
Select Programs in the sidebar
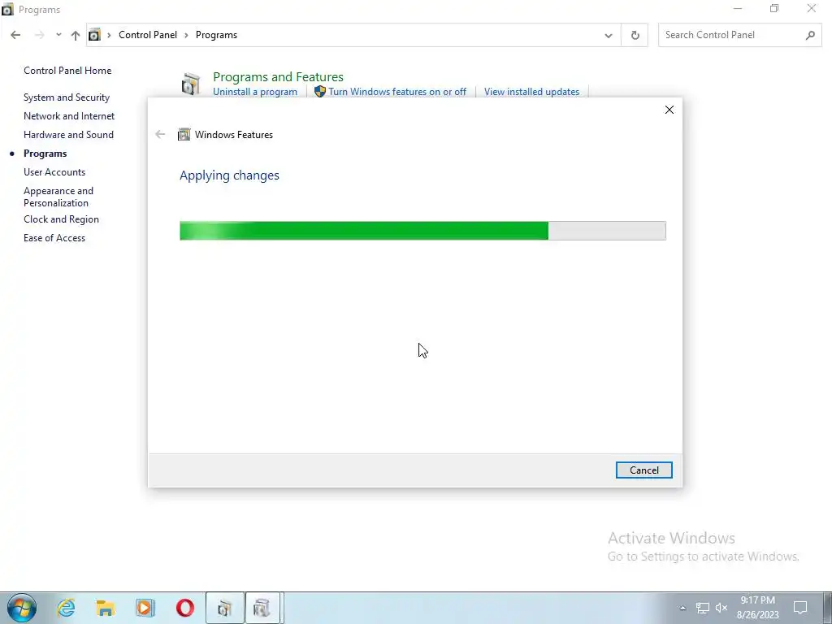coord(45,154)
